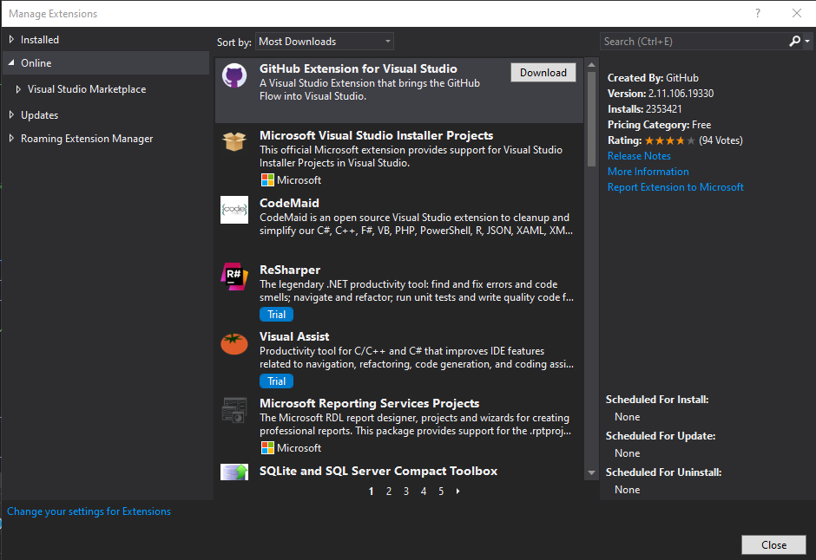Open the Sort by Most Downloads dropdown
Viewport: 816px width, 560px height.
coord(324,42)
